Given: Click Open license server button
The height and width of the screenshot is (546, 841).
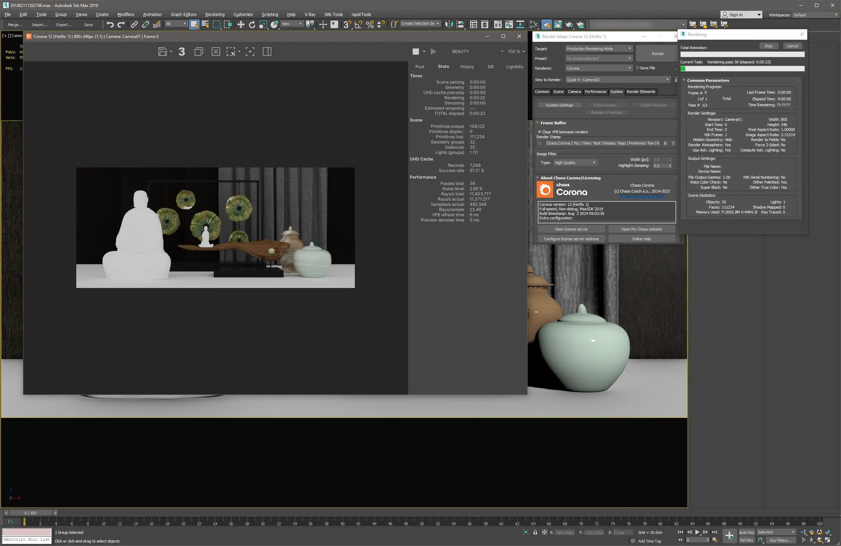Looking at the screenshot, I should [571, 229].
